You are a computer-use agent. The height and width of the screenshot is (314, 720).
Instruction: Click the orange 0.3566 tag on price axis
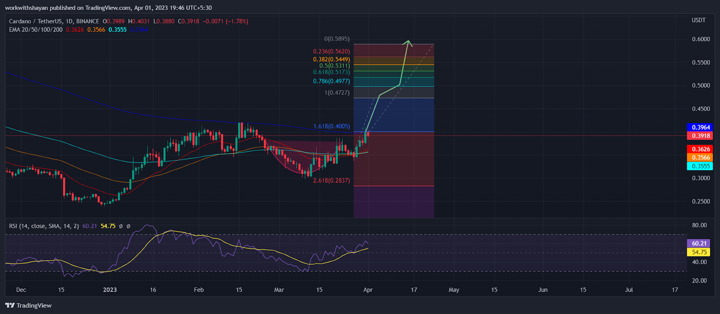point(700,158)
